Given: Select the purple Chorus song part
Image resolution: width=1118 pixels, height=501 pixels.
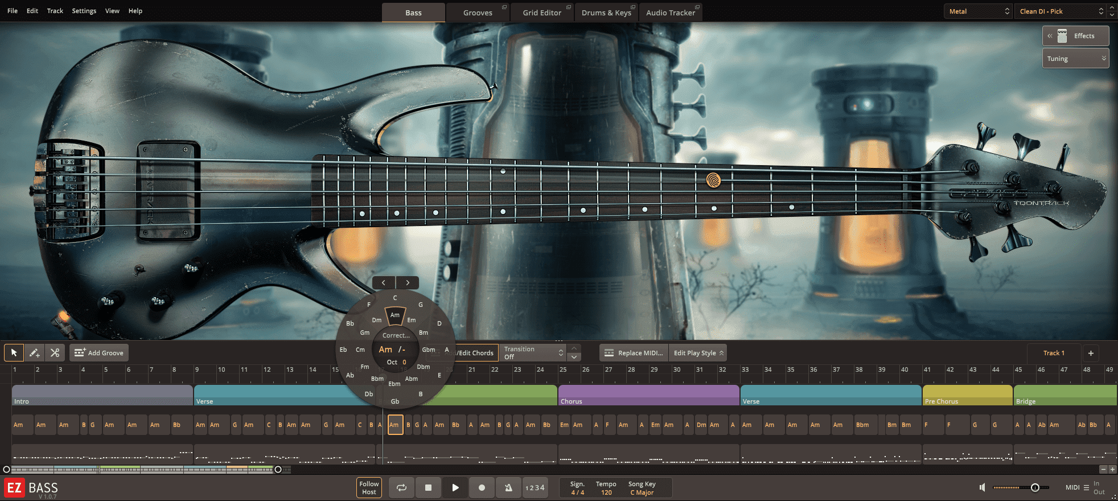Looking at the screenshot, I should pyautogui.click(x=648, y=395).
